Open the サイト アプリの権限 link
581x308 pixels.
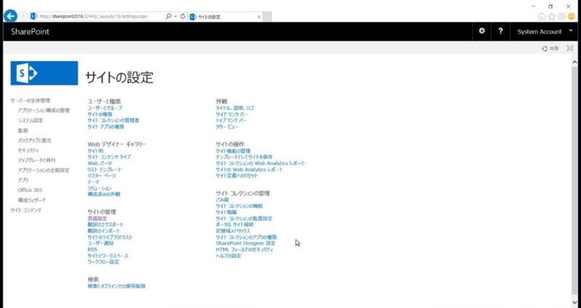click(105, 127)
